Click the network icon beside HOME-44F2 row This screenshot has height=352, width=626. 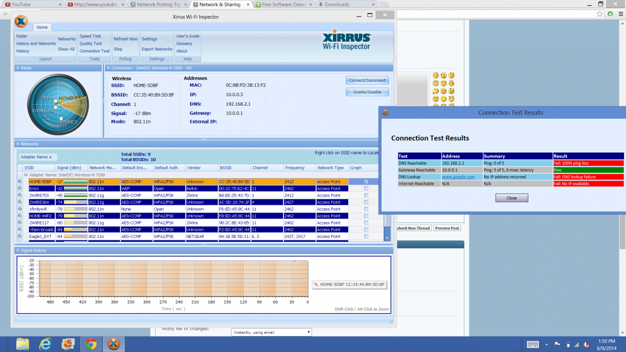(20, 216)
